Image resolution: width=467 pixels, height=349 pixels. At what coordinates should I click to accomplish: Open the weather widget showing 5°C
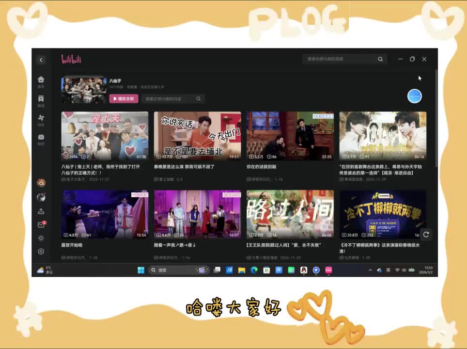pos(45,270)
